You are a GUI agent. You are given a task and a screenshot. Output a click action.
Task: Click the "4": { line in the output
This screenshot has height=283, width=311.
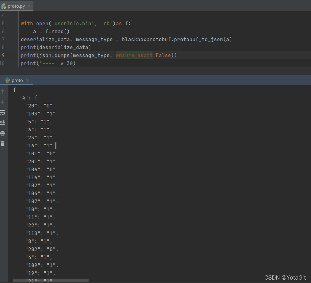click(28, 98)
